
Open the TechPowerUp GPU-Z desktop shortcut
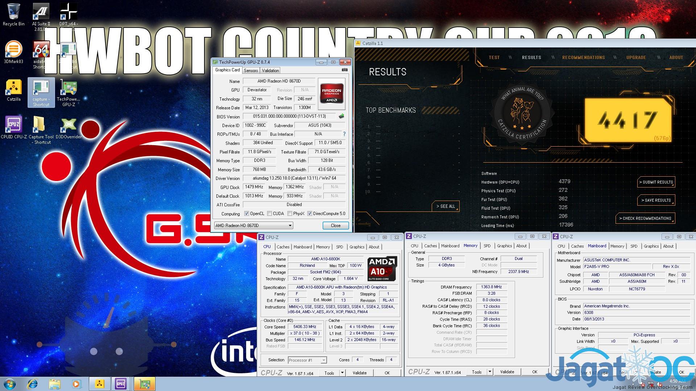coord(69,92)
